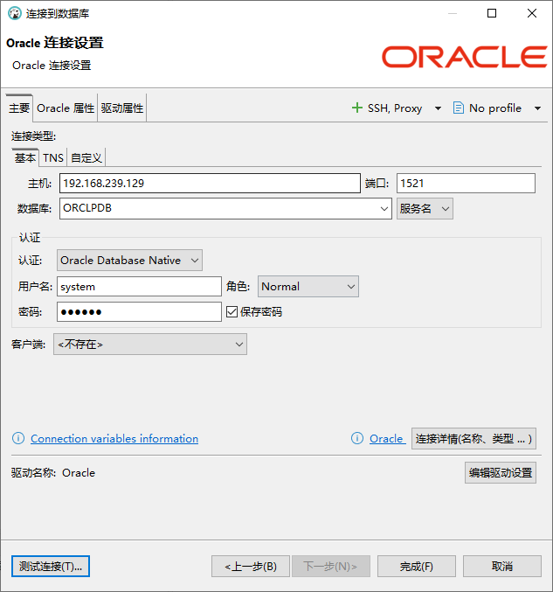Open the No profile dropdown arrow

coord(537,108)
